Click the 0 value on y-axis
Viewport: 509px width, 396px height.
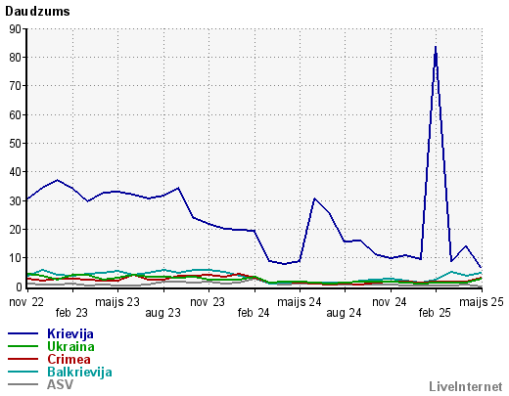point(19,286)
